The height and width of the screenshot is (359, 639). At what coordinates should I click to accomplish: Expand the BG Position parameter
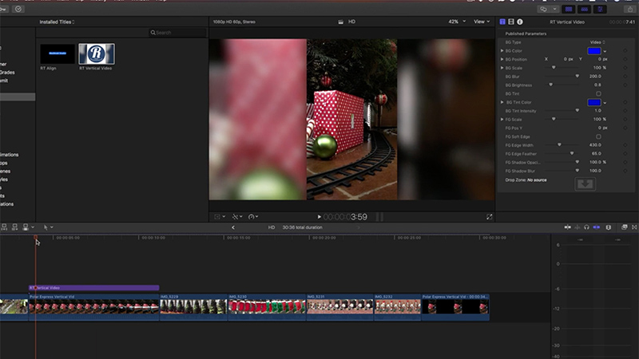(x=502, y=59)
